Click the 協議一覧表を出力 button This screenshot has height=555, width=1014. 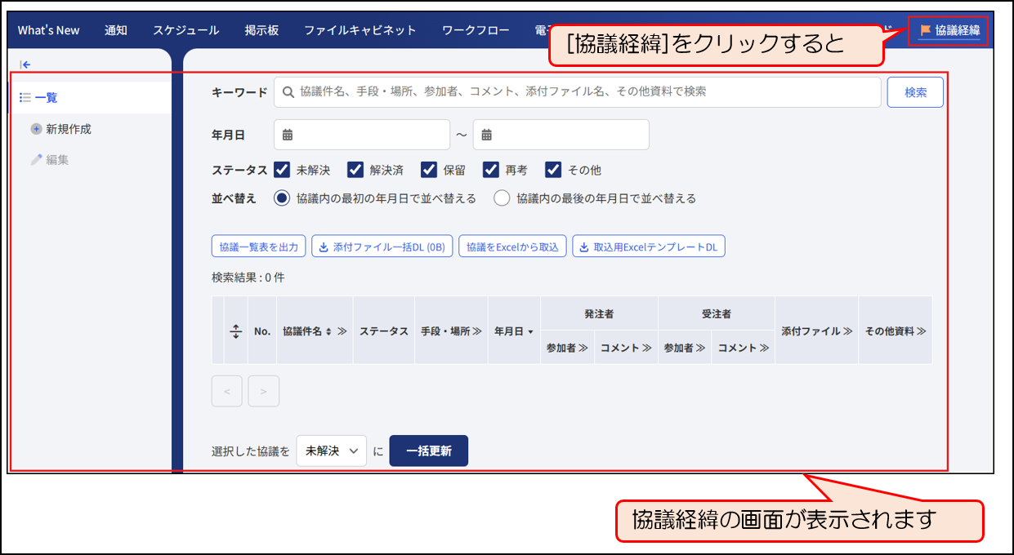click(259, 246)
